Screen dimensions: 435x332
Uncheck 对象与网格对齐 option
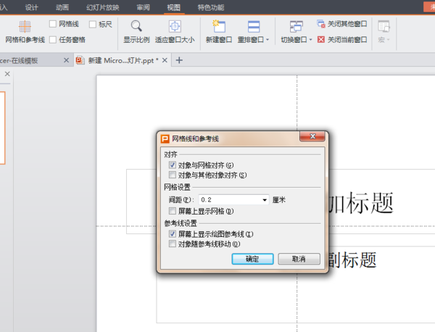[x=173, y=165]
